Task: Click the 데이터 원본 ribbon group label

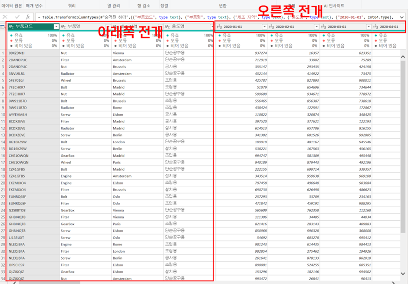Action: [12, 6]
